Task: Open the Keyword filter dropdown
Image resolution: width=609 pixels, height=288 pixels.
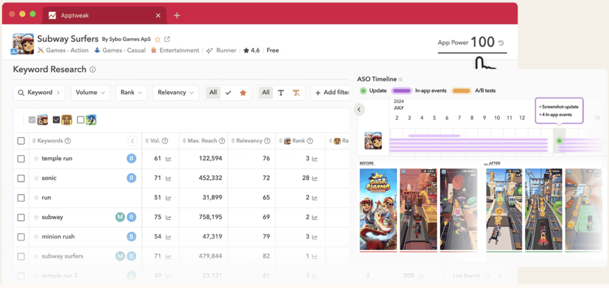Action: pyautogui.click(x=39, y=92)
